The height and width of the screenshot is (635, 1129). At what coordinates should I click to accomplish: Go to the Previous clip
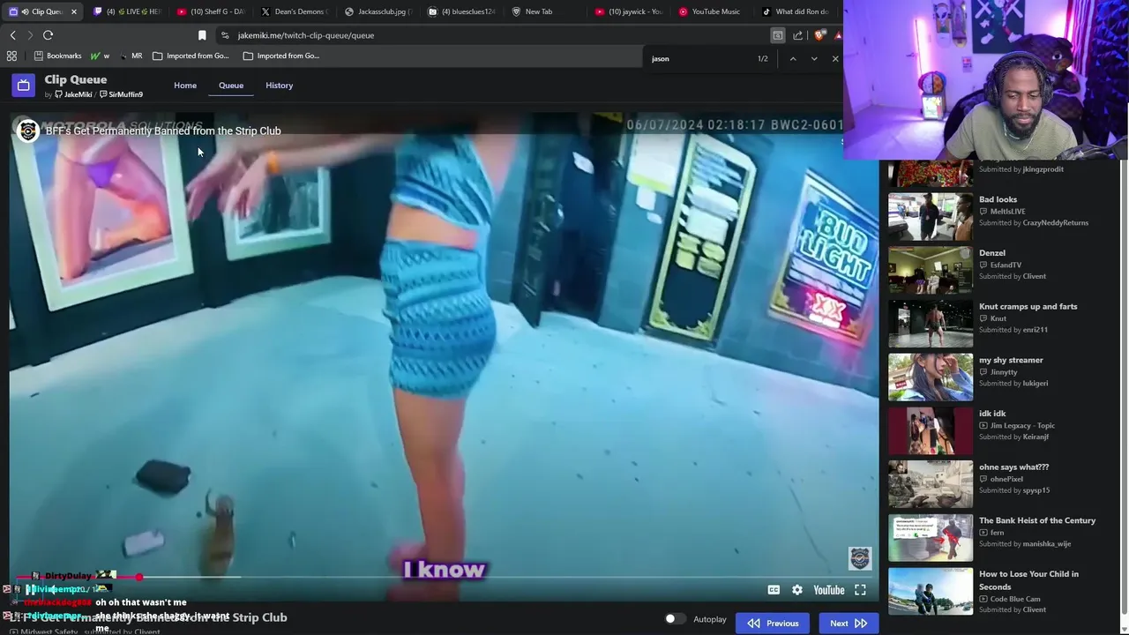click(773, 623)
